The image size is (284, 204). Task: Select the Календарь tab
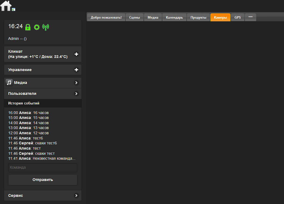(174, 18)
